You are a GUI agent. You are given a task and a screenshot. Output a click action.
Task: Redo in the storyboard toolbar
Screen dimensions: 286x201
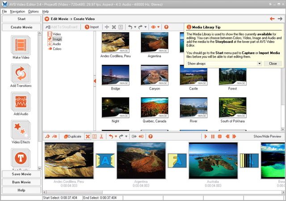pos(121,137)
